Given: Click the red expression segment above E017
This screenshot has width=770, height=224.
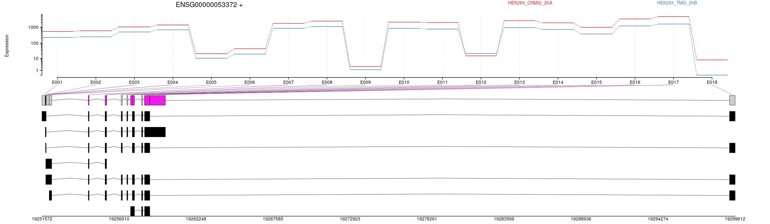Looking at the screenshot, I should [x=673, y=16].
